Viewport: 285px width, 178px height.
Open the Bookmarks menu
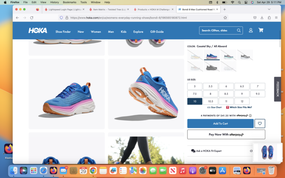(x=70, y=2)
